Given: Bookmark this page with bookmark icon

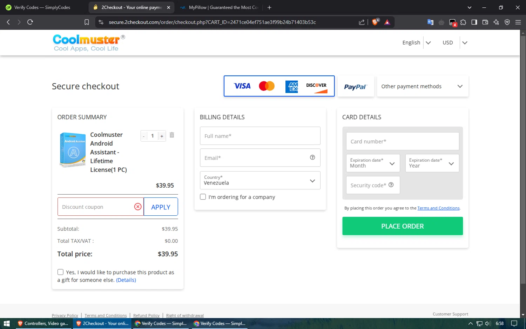Looking at the screenshot, I should pyautogui.click(x=87, y=22).
